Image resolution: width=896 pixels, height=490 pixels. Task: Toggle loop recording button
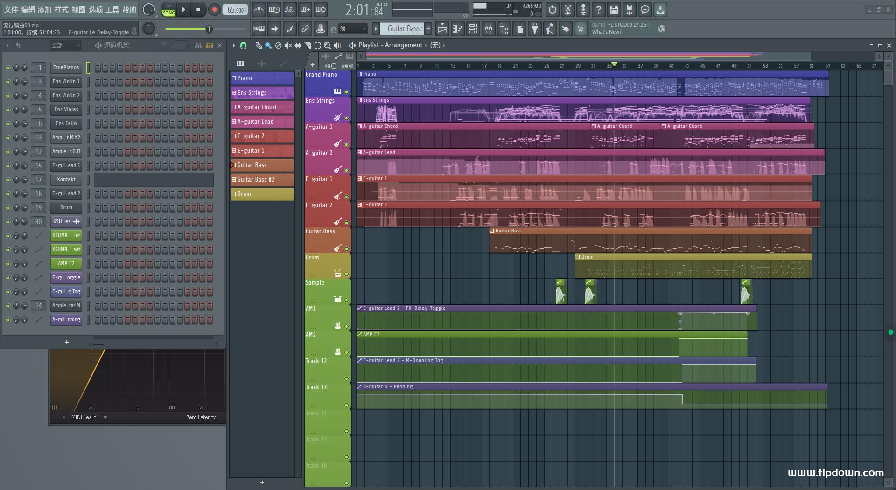click(x=321, y=9)
